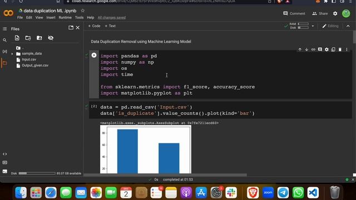Copy link to the selected cell
Viewport: 356px width, 200px height.
tap(313, 49)
